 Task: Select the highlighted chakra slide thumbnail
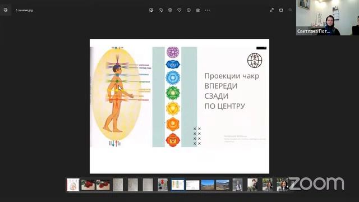(x=178, y=185)
